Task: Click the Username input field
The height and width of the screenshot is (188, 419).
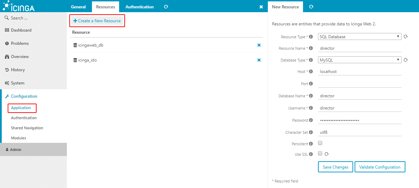Action: [x=360, y=108]
